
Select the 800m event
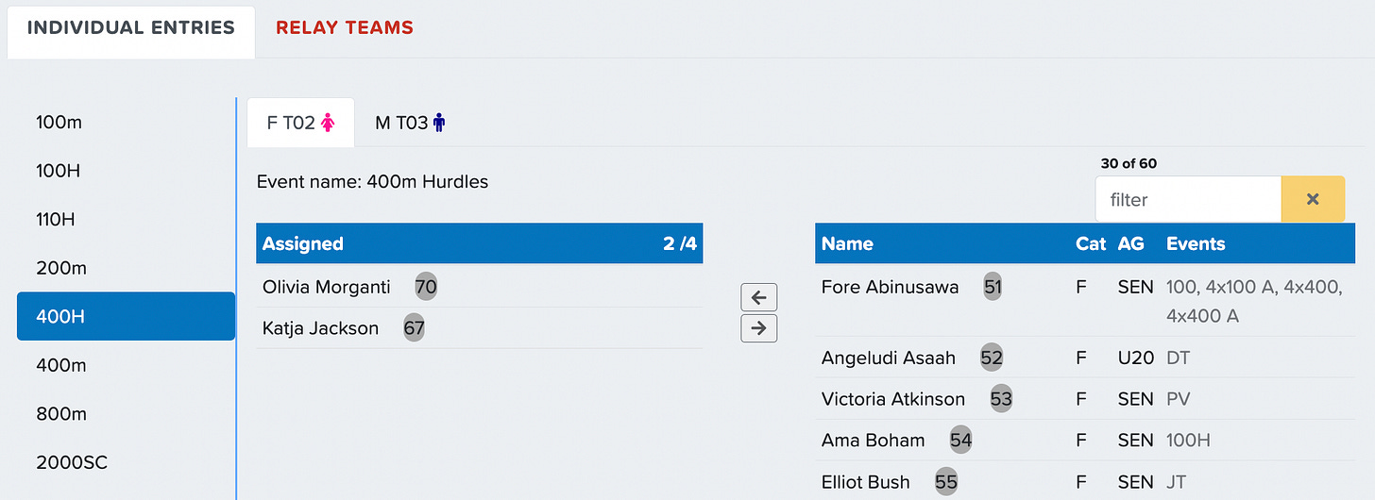[x=126, y=413]
